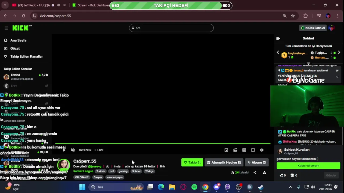Click the @jesse-g mention in title

pos(95,166)
